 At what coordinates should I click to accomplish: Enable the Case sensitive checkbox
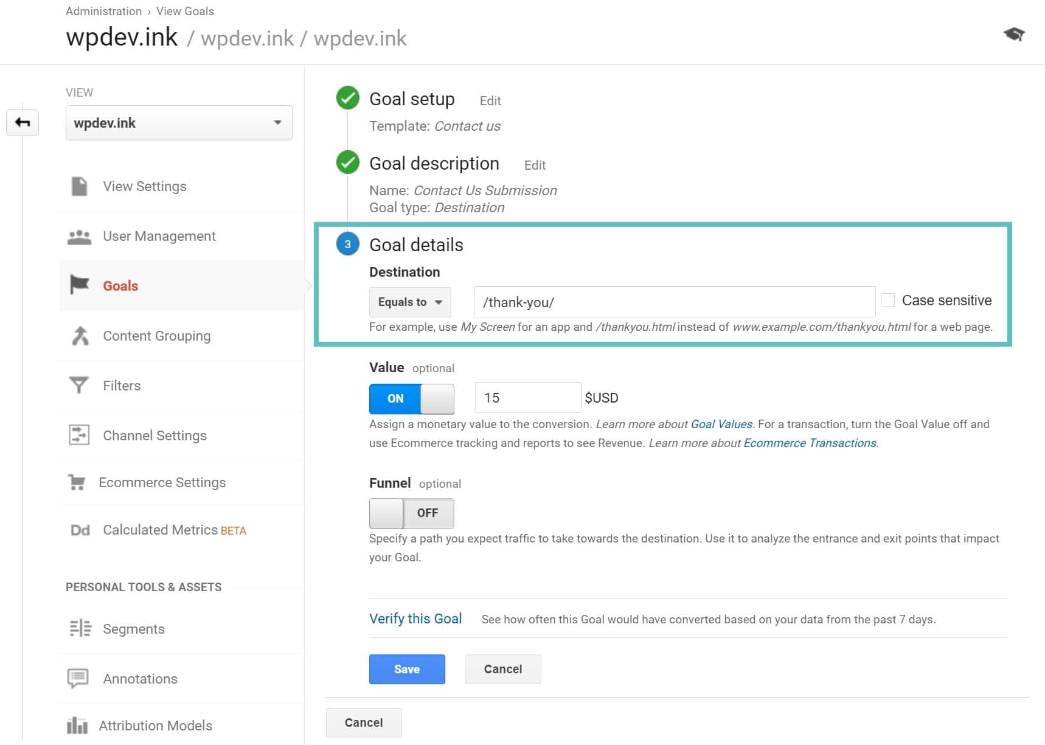tap(888, 299)
